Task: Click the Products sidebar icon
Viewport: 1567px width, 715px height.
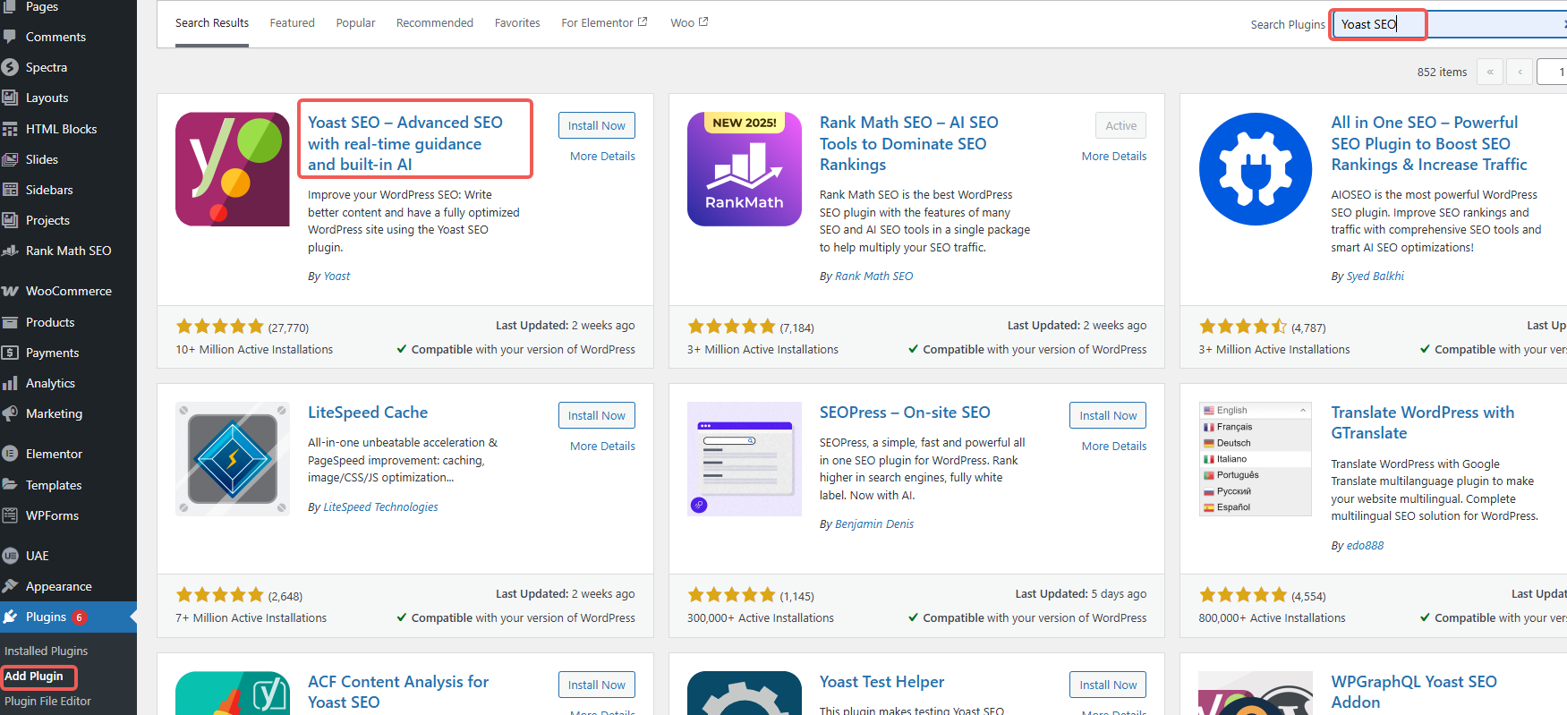Action: [10, 322]
